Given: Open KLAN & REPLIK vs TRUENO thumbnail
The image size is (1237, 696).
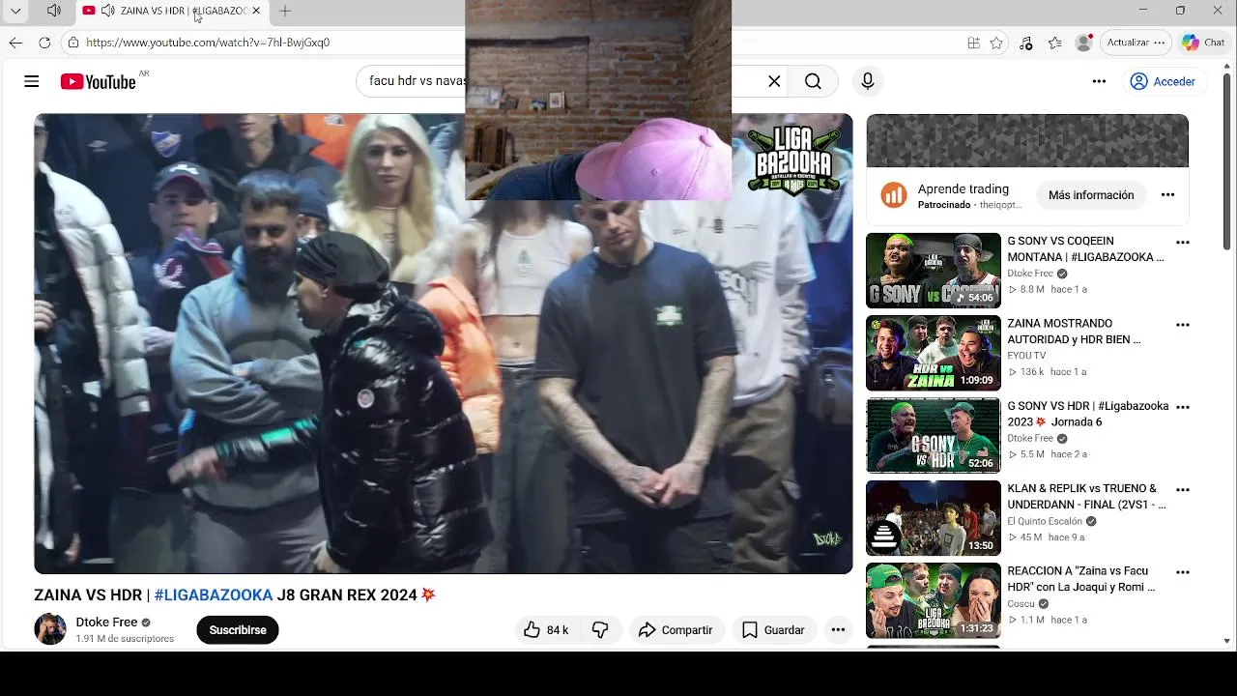Looking at the screenshot, I should pos(934,518).
